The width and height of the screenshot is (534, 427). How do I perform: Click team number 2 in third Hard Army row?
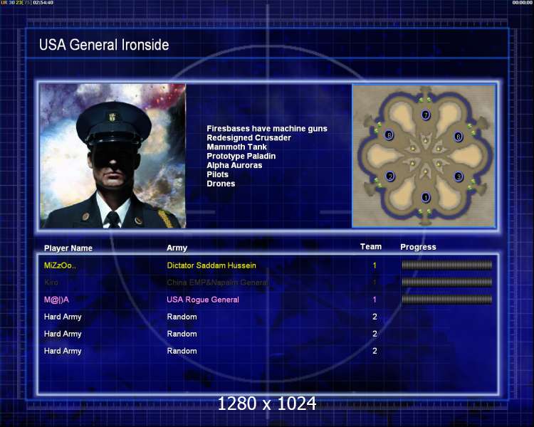375,351
